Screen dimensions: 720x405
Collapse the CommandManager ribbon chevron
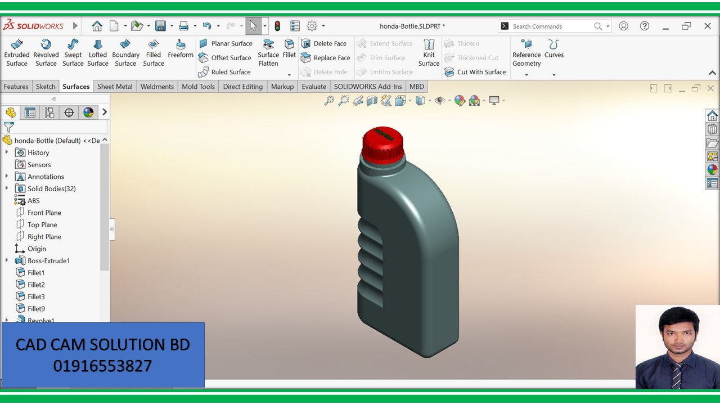[x=712, y=73]
